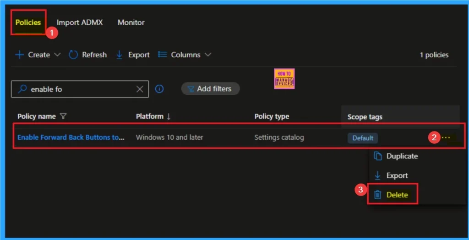Open the three-dot more options menu
The image size is (469, 240).
(x=446, y=137)
